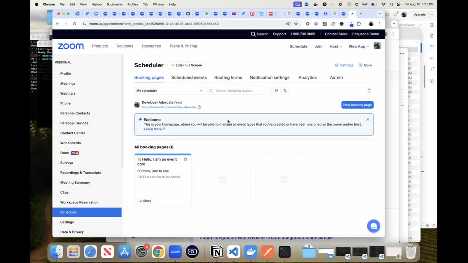Expand the My scheduler dropdown

point(169,91)
